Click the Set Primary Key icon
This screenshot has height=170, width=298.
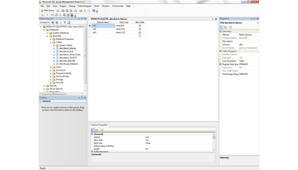click(x=47, y=15)
